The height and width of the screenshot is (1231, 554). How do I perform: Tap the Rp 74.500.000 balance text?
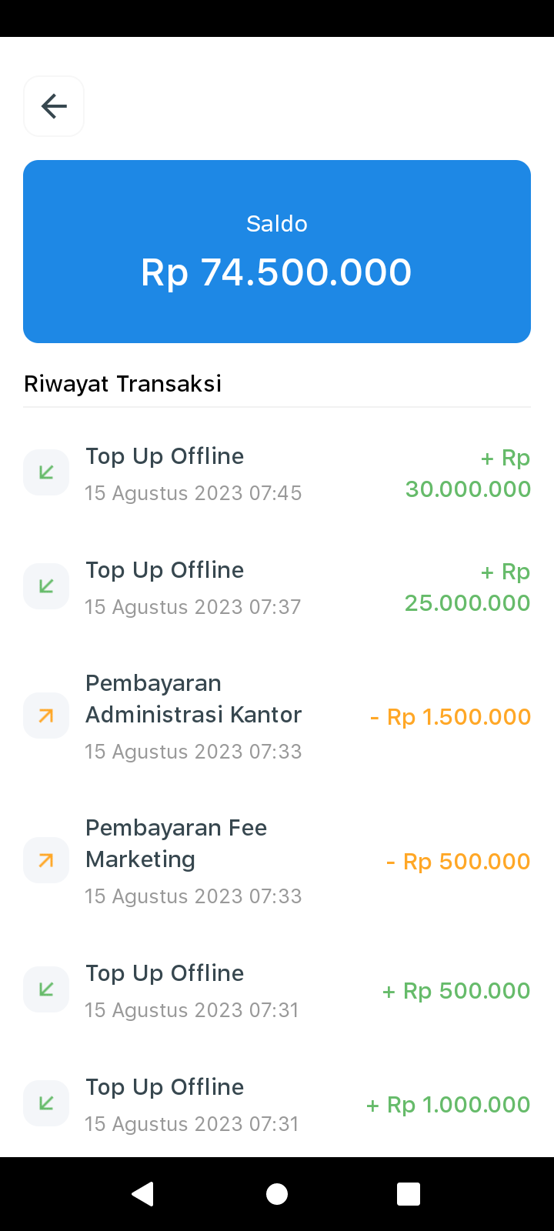[x=276, y=272]
